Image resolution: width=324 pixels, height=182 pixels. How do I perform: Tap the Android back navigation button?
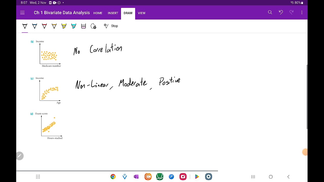(288, 177)
